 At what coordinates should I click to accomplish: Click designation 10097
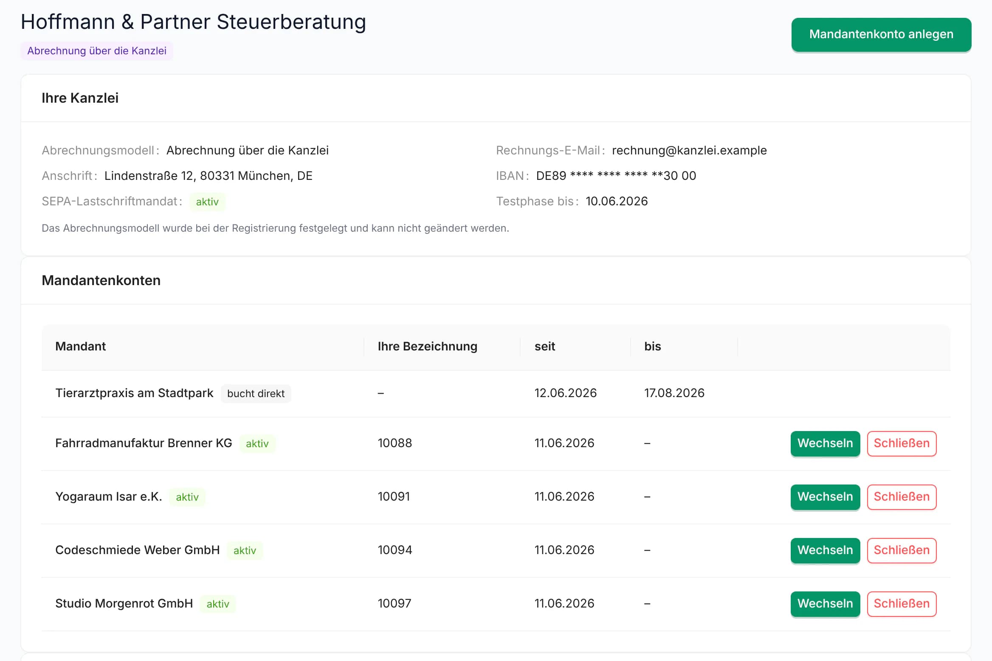click(394, 604)
